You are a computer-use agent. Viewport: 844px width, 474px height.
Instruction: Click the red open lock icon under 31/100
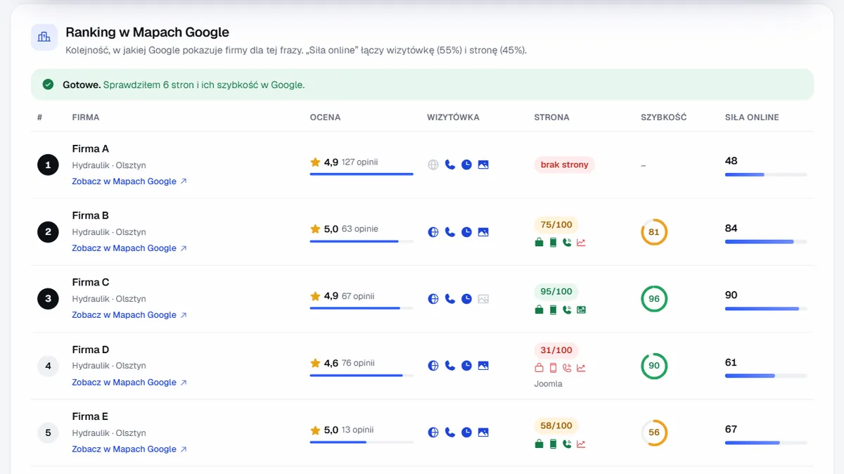[x=539, y=368]
